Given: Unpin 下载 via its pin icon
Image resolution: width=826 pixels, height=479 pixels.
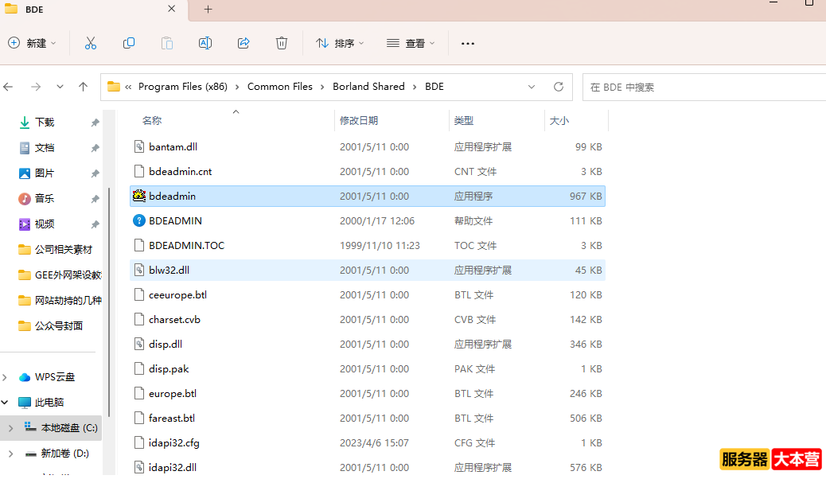Looking at the screenshot, I should (x=95, y=123).
